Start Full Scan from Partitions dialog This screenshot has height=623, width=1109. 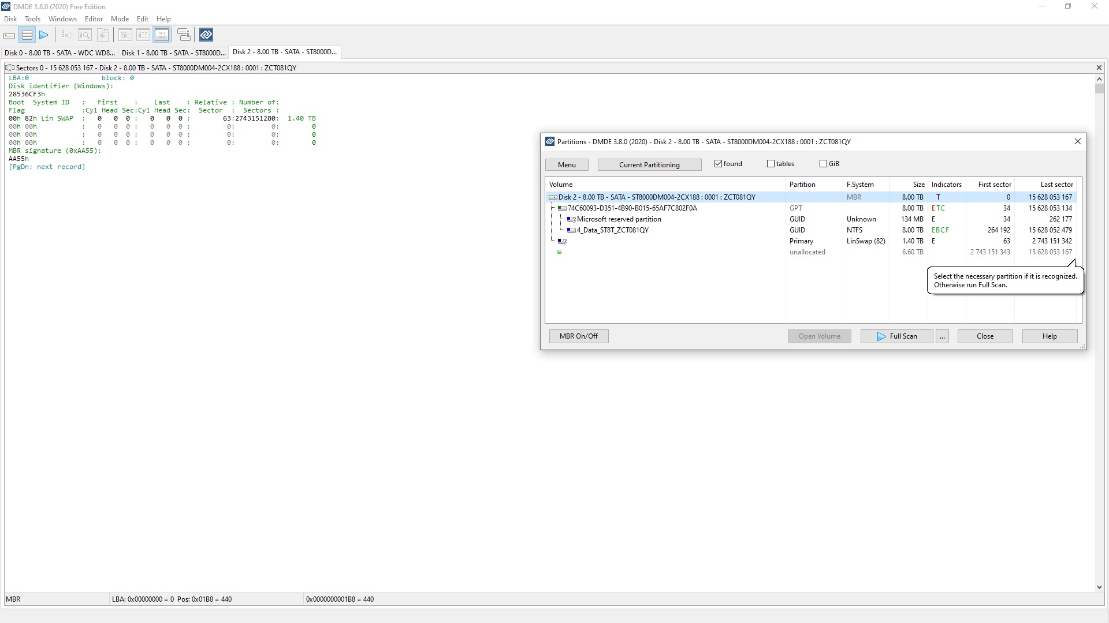coord(896,336)
